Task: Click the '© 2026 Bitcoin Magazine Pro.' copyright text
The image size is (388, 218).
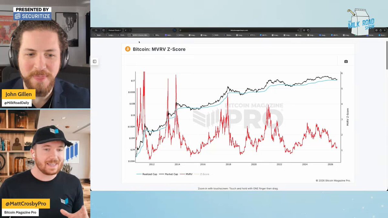Action: click(x=333, y=181)
